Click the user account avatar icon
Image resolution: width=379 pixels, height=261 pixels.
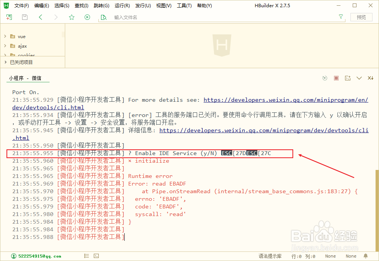14,256
